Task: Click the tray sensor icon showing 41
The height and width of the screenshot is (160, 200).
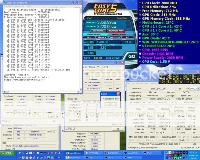Action: point(187,152)
